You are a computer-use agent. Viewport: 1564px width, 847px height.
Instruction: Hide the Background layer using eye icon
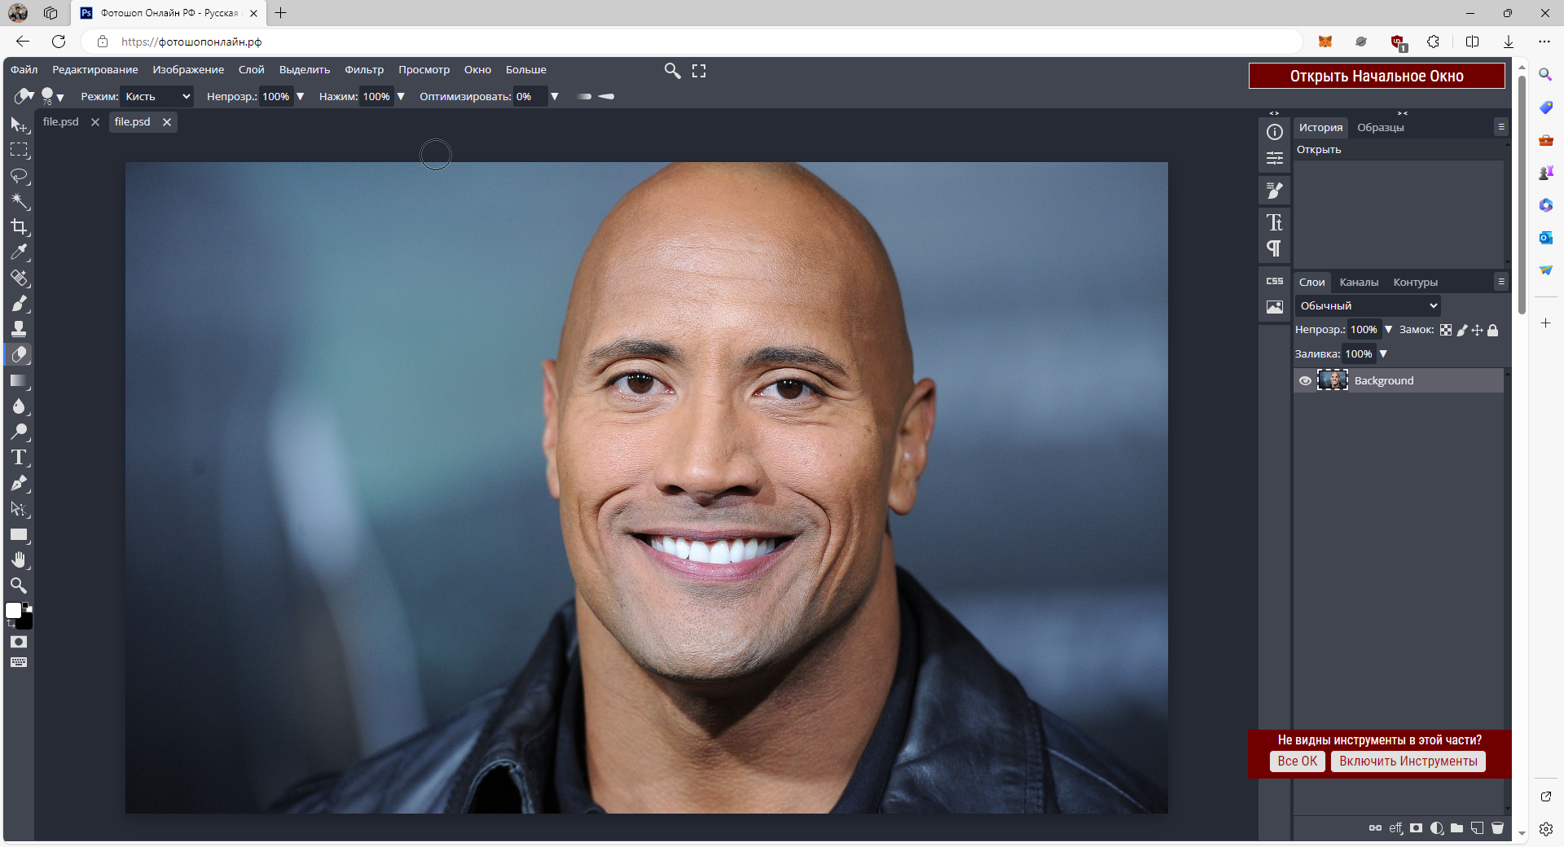click(1305, 380)
